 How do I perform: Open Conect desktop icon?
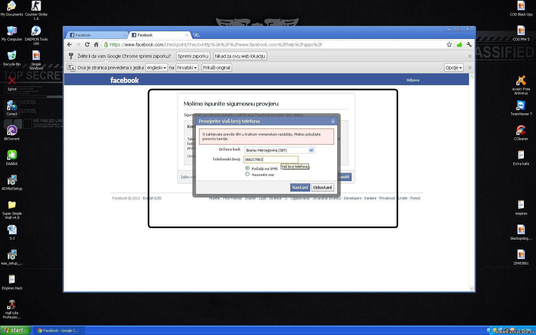12,108
